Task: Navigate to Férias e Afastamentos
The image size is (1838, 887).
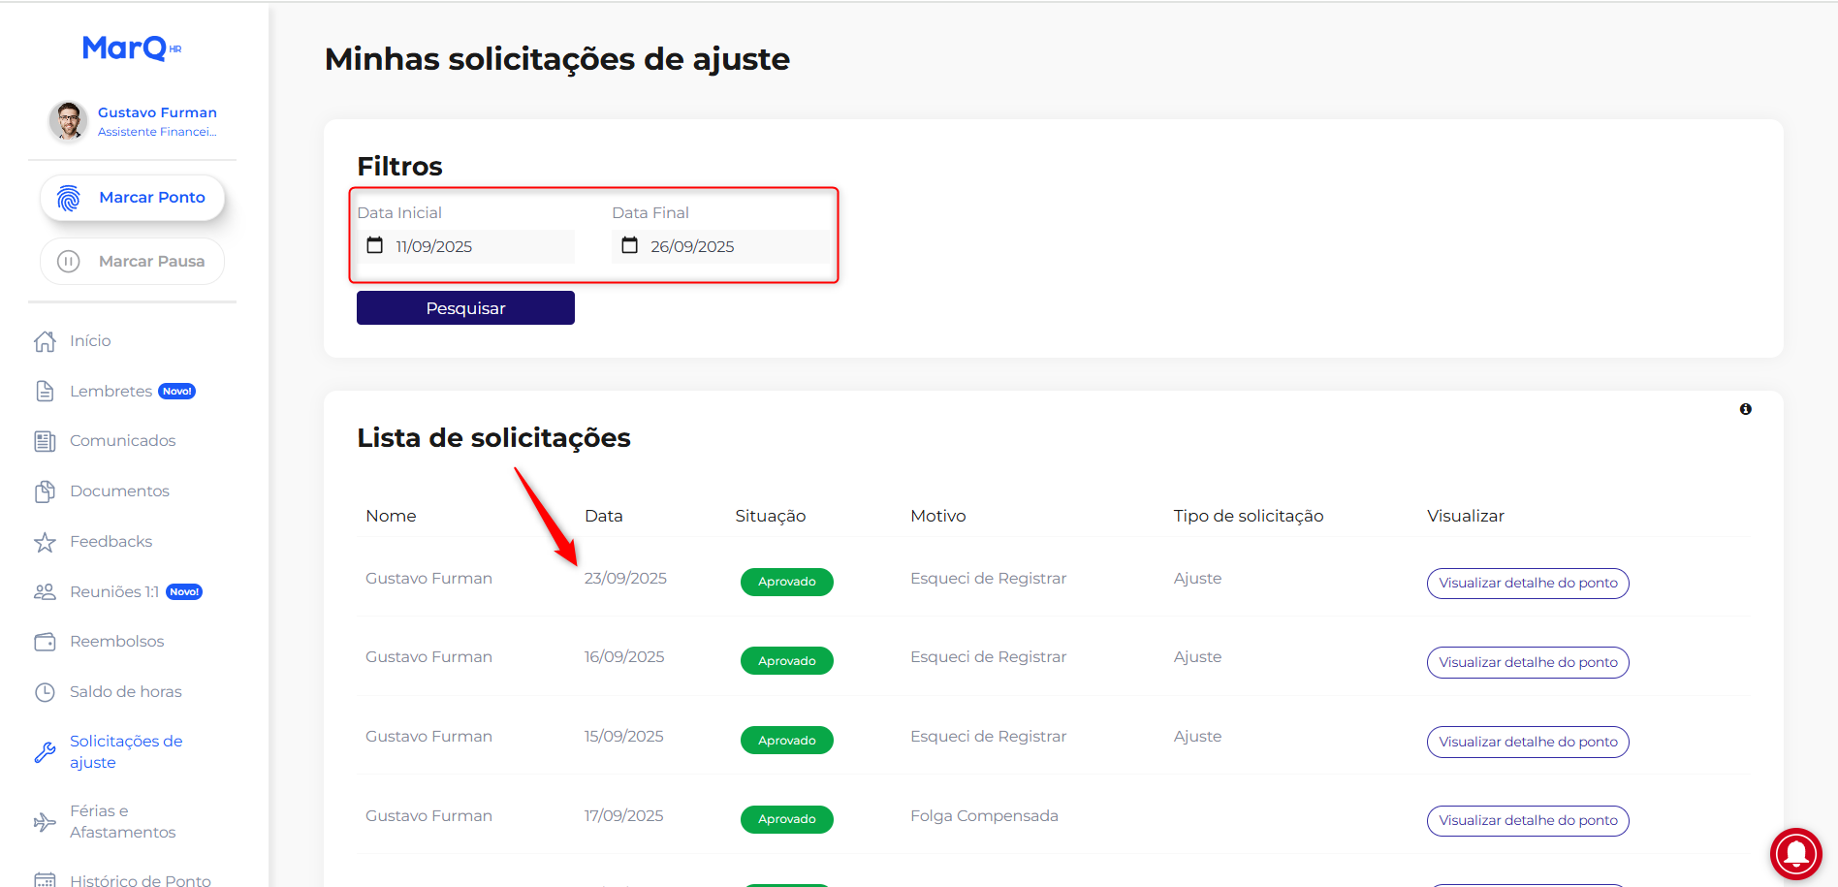Action: pos(122,822)
